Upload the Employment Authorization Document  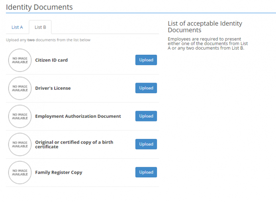(146, 116)
